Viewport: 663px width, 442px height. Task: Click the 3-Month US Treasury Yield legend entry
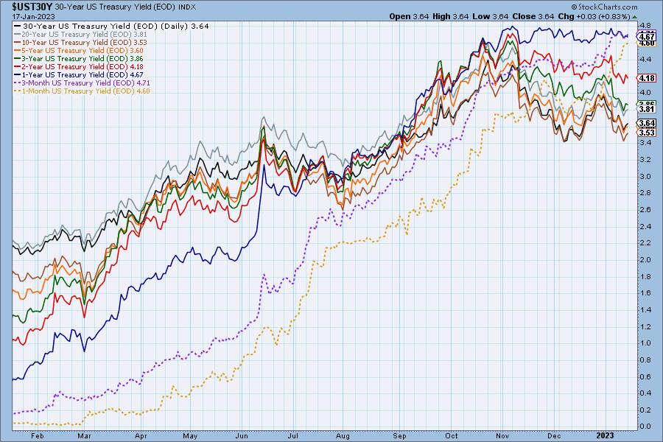(x=82, y=83)
